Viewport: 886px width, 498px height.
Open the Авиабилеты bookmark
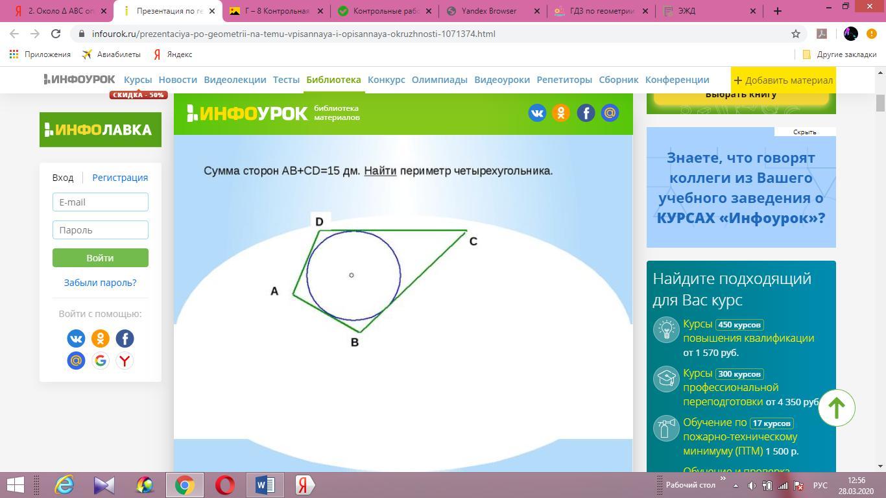click(x=111, y=54)
